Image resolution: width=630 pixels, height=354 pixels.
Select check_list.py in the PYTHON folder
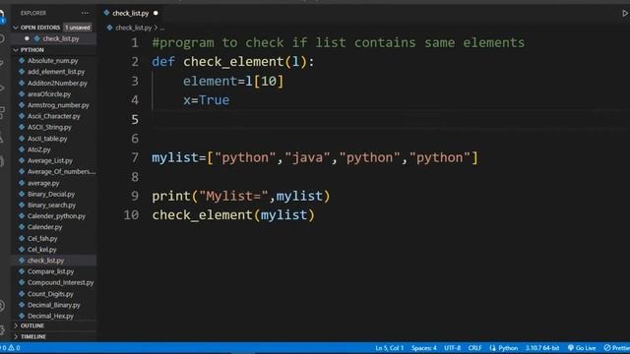[45, 260]
